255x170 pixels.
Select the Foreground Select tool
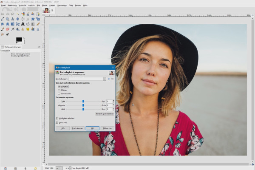pyautogui.click(x=33, y=14)
